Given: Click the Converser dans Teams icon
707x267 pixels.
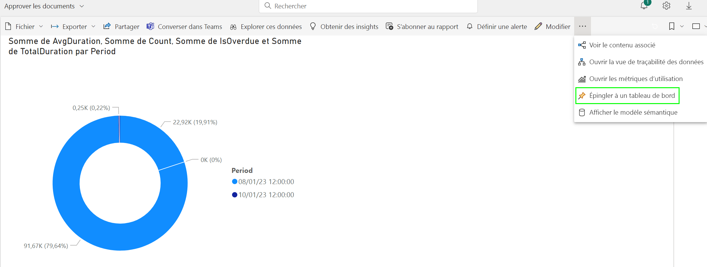Looking at the screenshot, I should (x=150, y=26).
